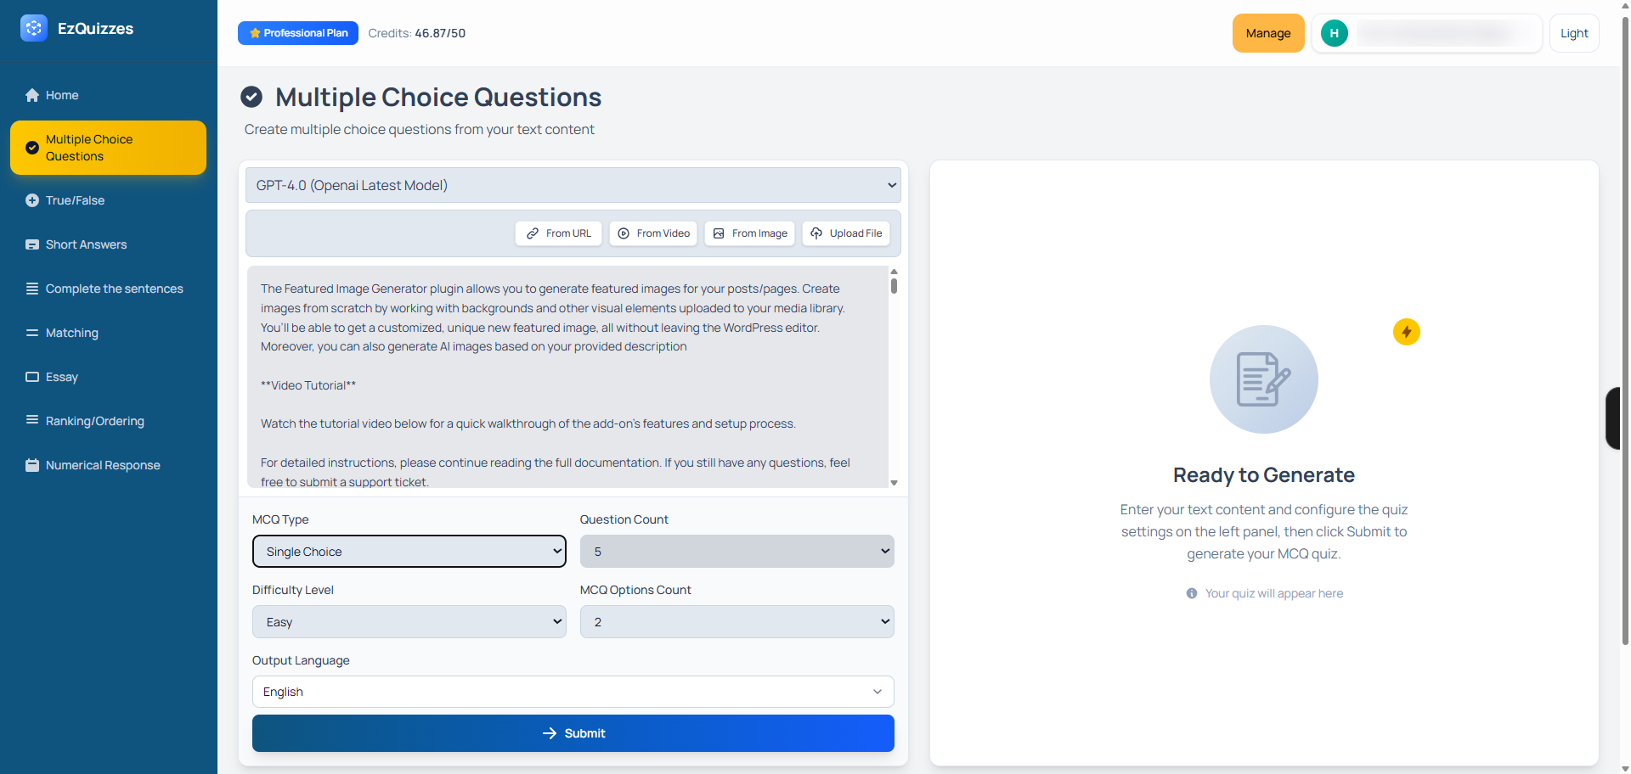
Task: Click the Manage button
Action: click(x=1267, y=33)
